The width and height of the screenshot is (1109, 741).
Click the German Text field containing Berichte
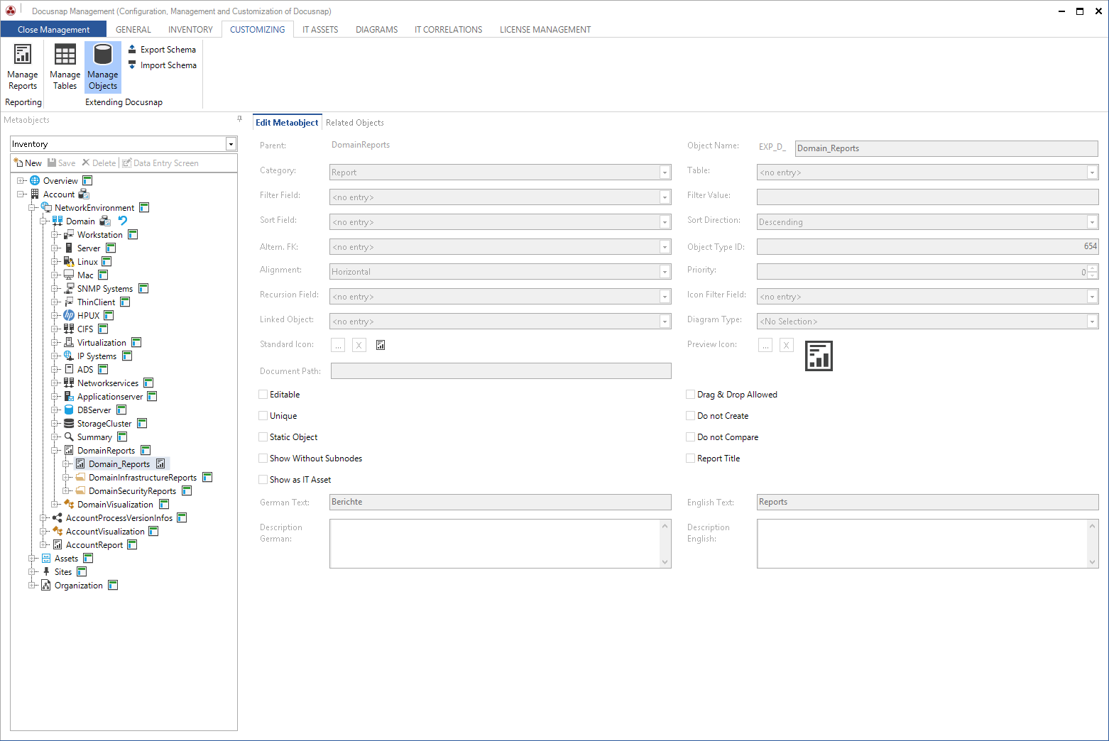click(x=501, y=502)
